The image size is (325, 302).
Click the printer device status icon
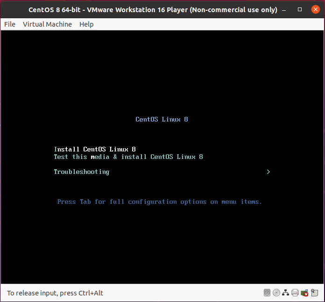tap(295, 293)
